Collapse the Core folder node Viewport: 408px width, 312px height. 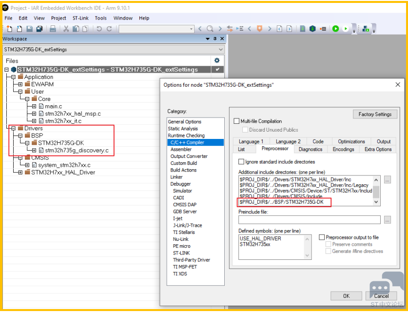pos(27,99)
